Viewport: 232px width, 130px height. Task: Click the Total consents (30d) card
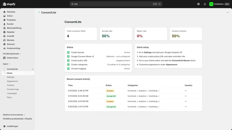pos(81,34)
